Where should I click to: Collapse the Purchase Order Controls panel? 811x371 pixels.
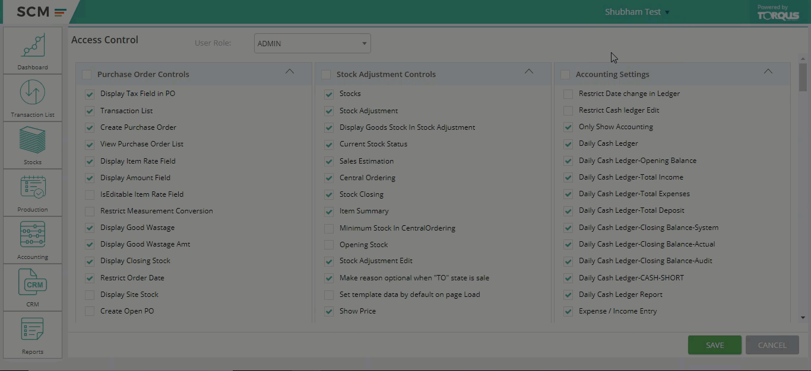[x=290, y=72]
